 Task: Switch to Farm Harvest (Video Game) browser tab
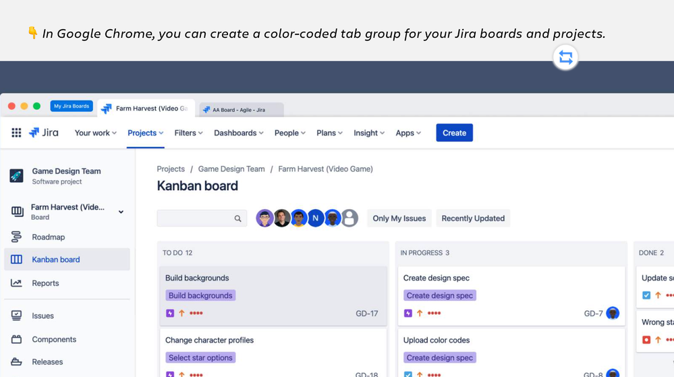coord(146,109)
